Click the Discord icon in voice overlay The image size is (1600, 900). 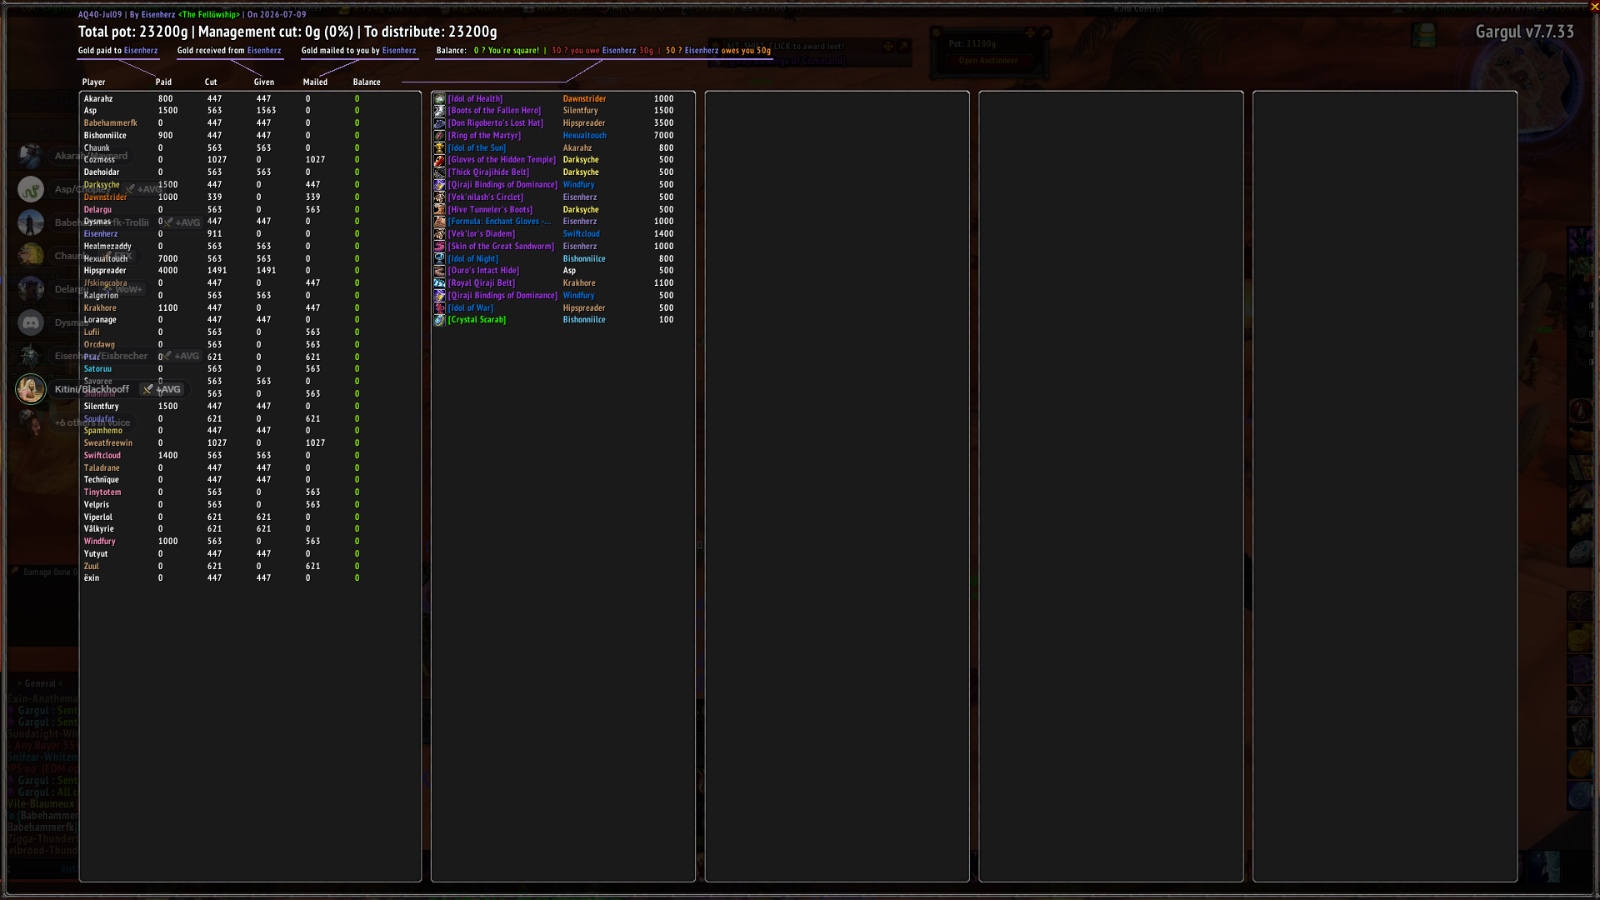coord(31,322)
